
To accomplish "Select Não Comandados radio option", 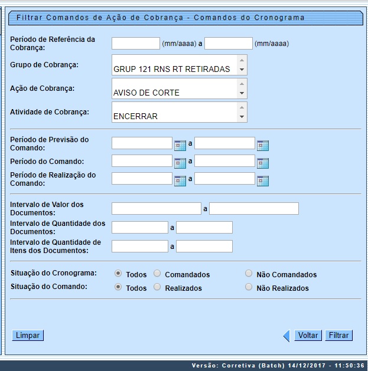I will tap(249, 274).
